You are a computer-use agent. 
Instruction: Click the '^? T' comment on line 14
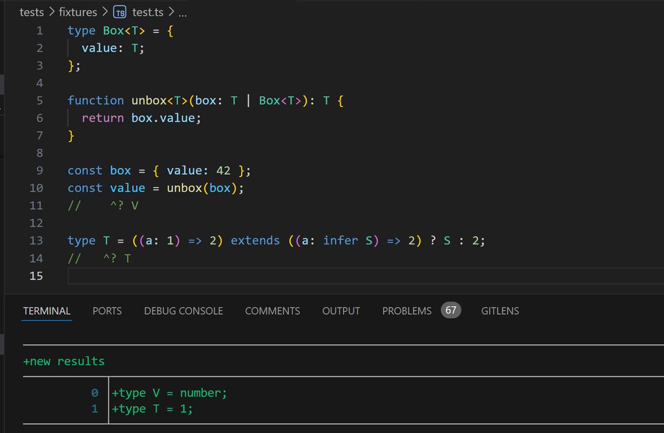point(117,258)
